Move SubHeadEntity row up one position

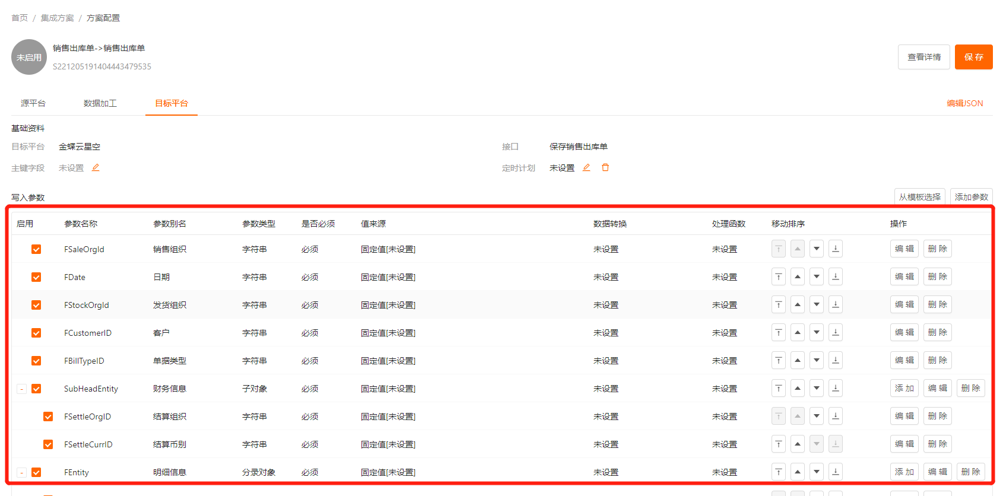798,389
